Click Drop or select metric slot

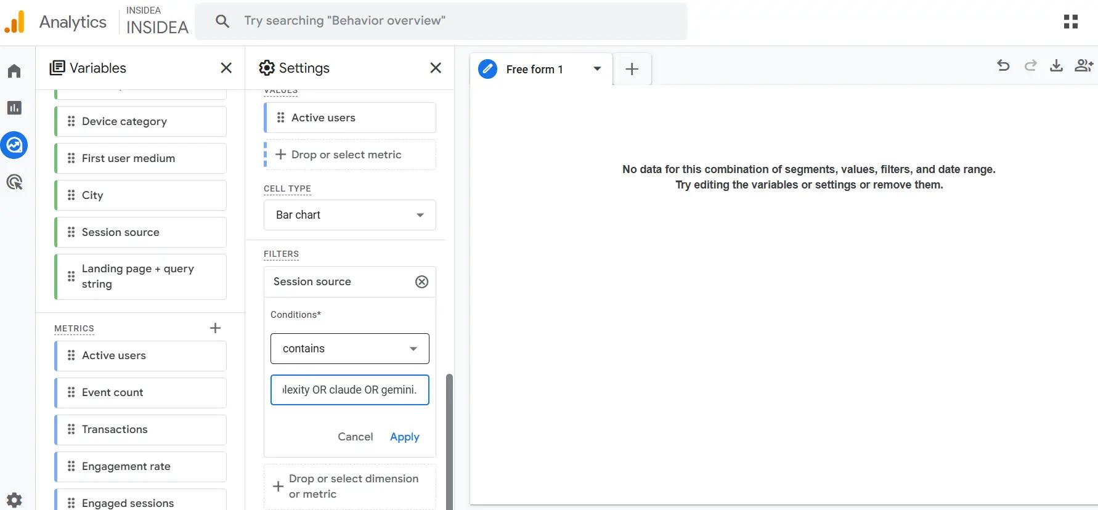pyautogui.click(x=349, y=155)
